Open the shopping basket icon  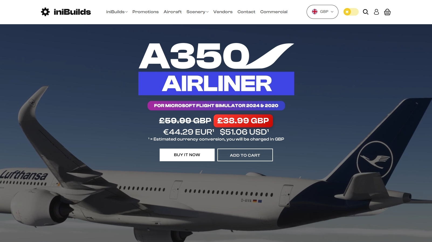coord(387,12)
